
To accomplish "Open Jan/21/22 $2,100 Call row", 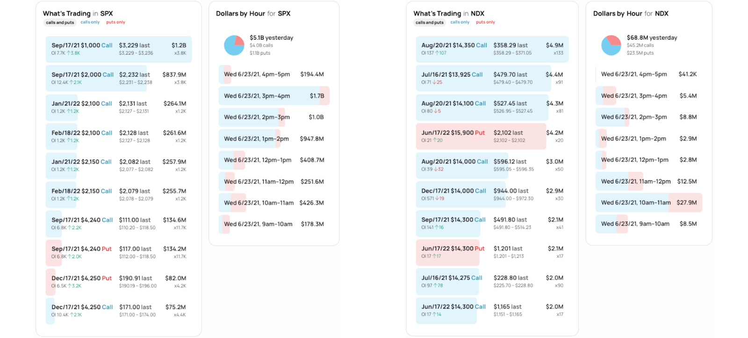I will 119,107.
